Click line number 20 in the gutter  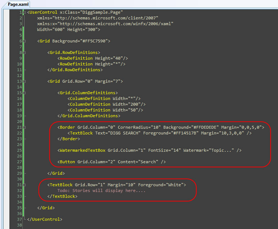(x=19, y=122)
